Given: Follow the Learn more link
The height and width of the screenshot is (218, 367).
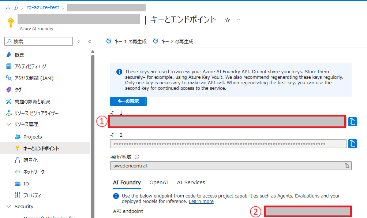Looking at the screenshot, I should (x=201, y=202).
